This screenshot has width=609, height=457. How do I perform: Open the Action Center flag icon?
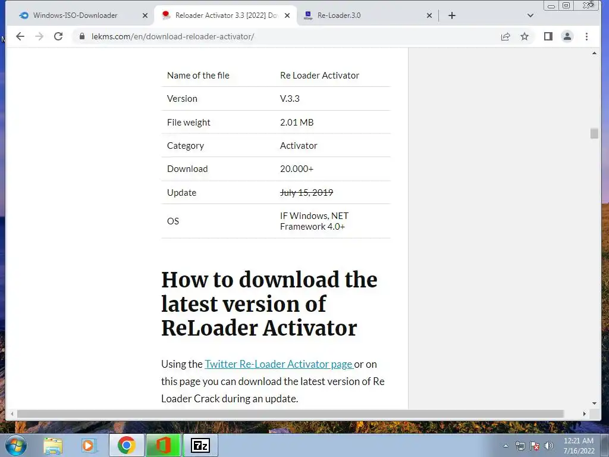tap(535, 446)
